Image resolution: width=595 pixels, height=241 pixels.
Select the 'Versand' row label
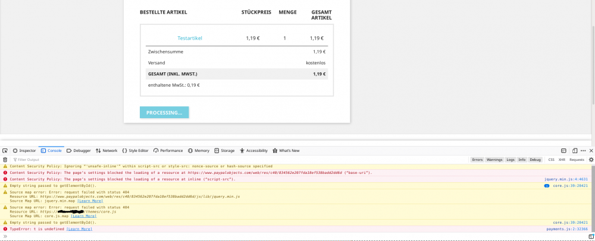tap(156, 63)
